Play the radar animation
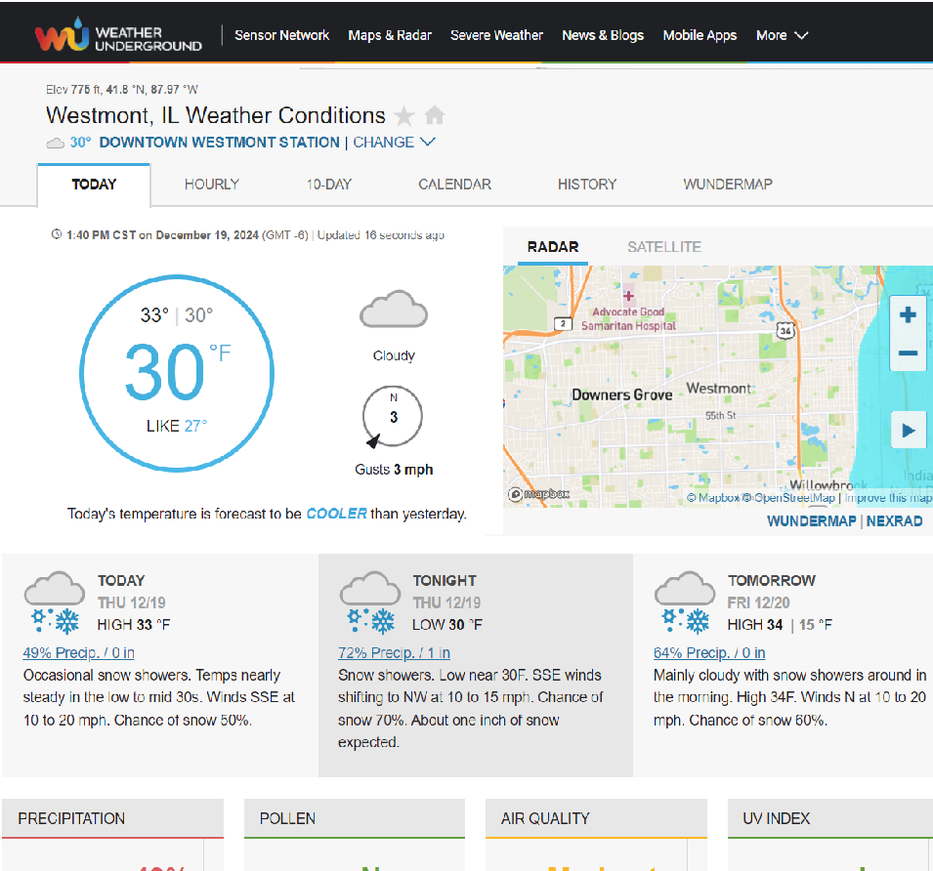The height and width of the screenshot is (871, 933). coord(908,430)
